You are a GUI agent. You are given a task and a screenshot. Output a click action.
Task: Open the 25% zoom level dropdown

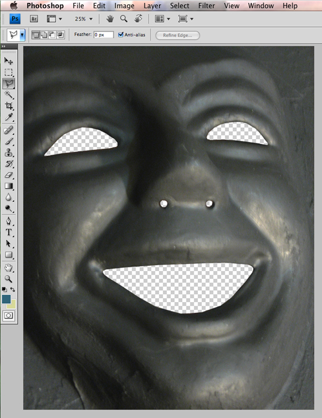pos(84,19)
